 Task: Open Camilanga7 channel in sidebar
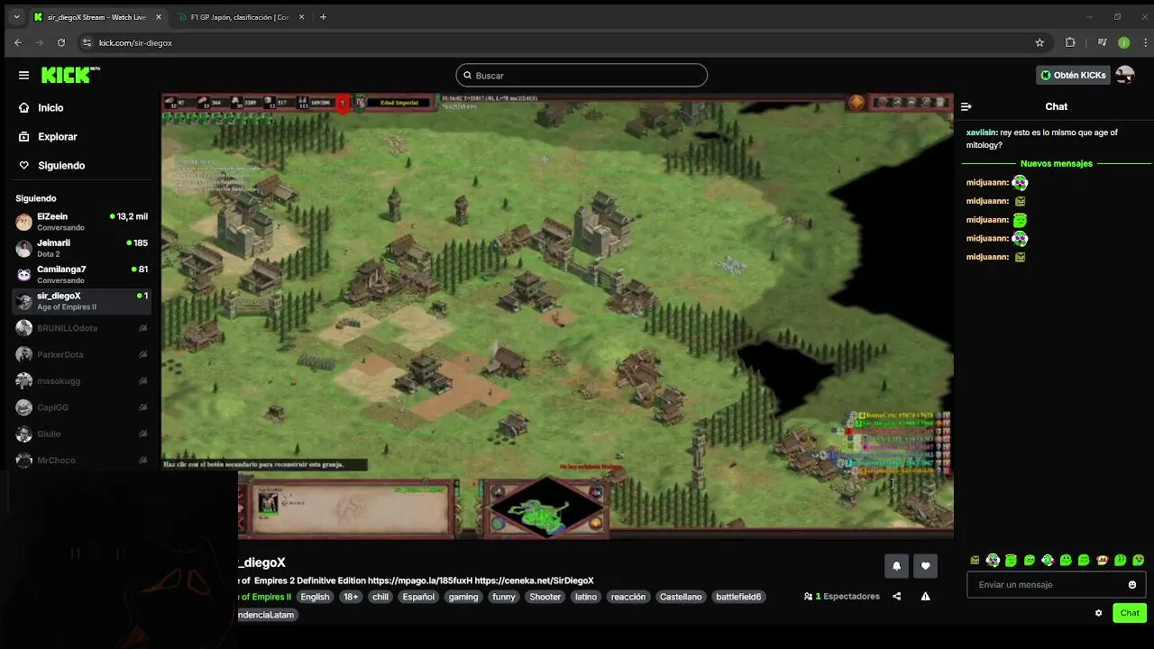pos(82,274)
